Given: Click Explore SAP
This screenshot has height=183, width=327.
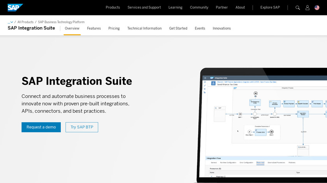Looking at the screenshot, I should pos(270,7).
